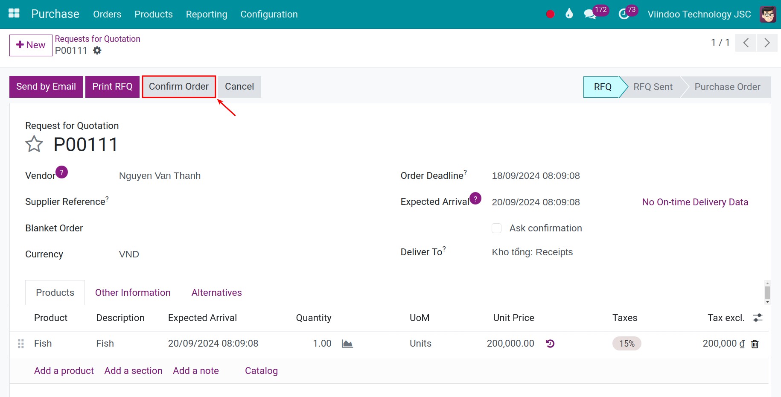Image resolution: width=781 pixels, height=397 pixels.
Task: Click Confirm Order button
Action: (x=179, y=87)
